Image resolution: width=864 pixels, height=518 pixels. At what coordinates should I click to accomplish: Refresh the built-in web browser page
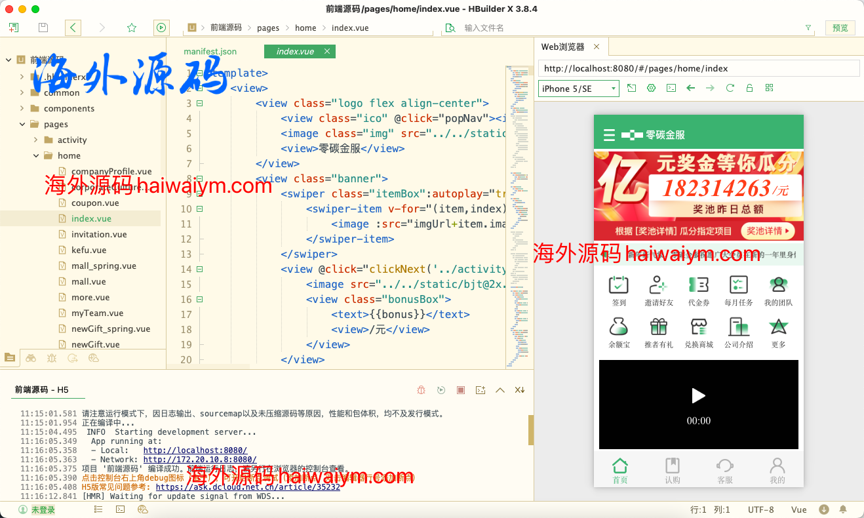pyautogui.click(x=730, y=88)
